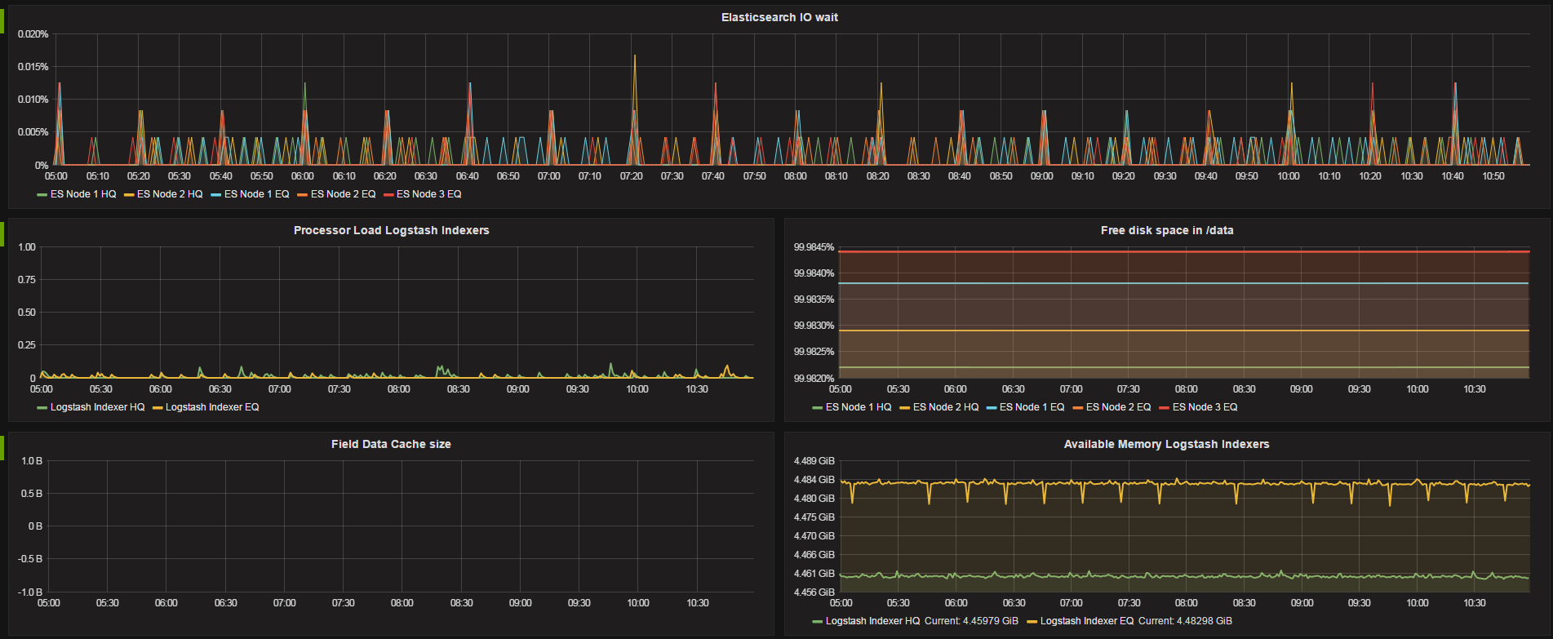Click the 0.015% y-axis label in IO wait

[33, 67]
